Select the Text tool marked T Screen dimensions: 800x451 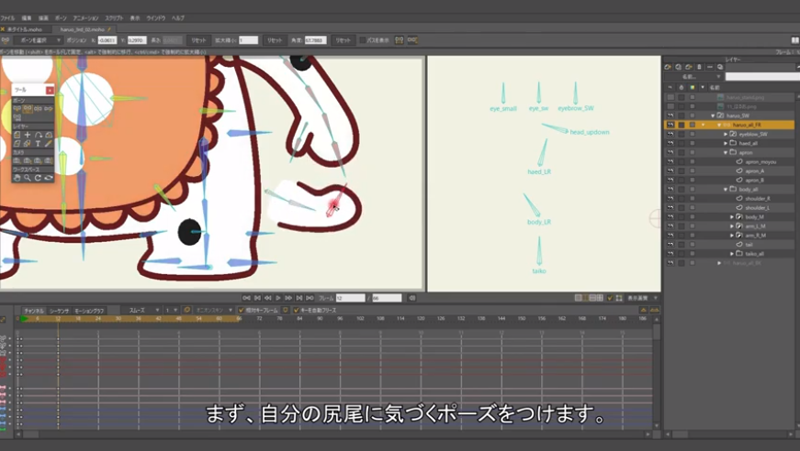click(x=38, y=144)
